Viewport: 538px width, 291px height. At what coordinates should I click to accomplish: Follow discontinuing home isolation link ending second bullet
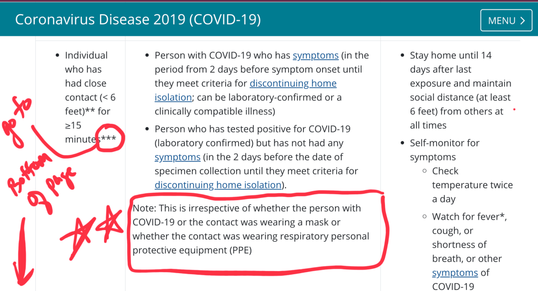point(218,185)
